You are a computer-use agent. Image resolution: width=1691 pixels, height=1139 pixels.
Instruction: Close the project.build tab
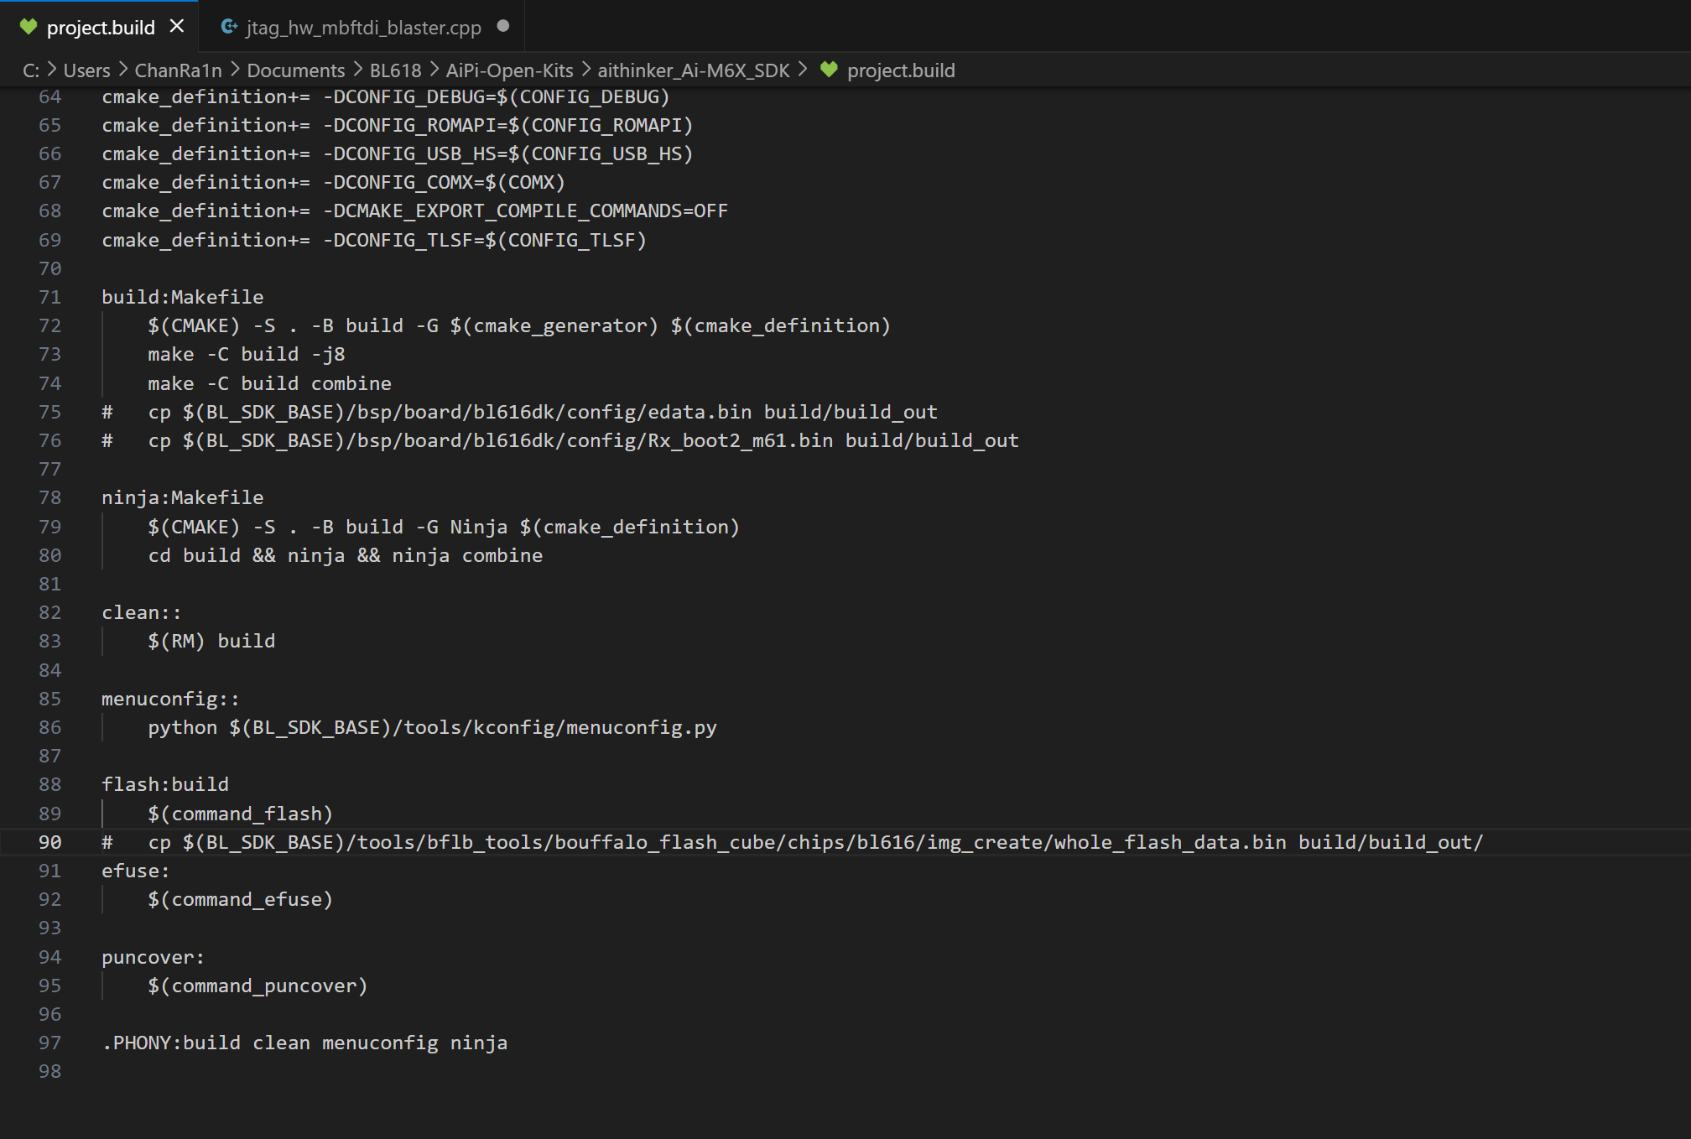[x=176, y=27]
